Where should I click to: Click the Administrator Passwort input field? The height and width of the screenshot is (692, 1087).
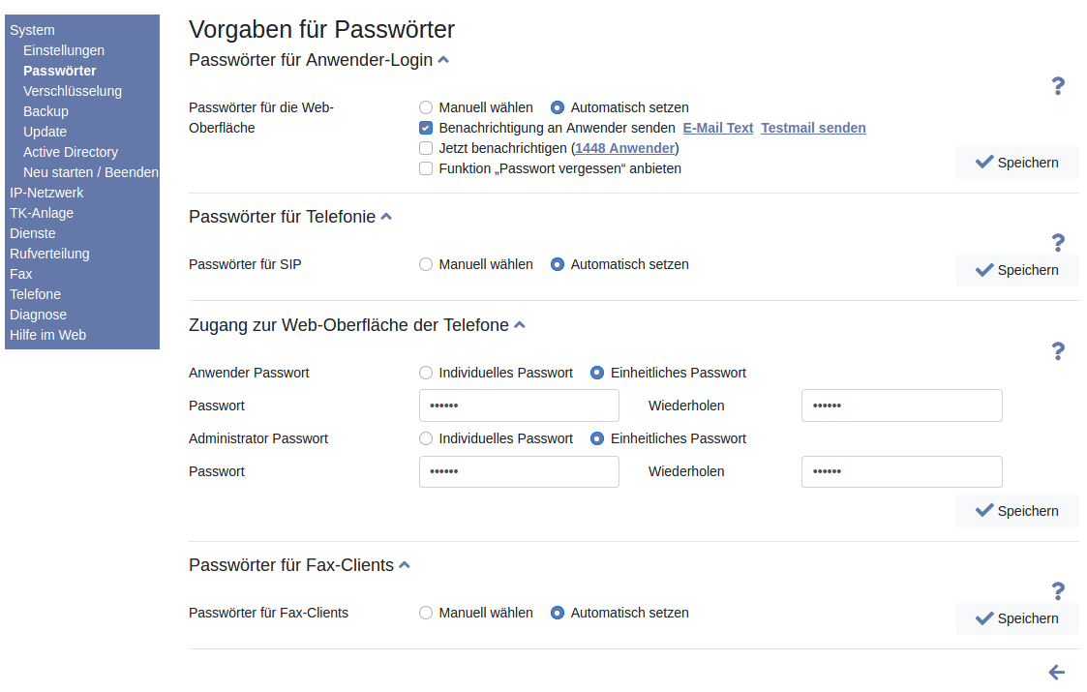pyautogui.click(x=519, y=471)
